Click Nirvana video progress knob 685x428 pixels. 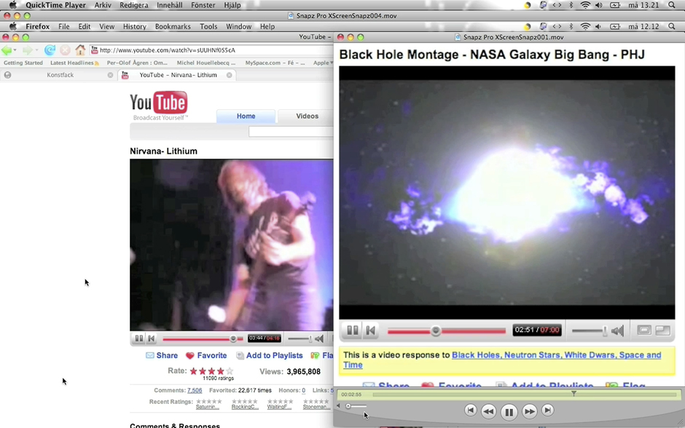coord(233,338)
